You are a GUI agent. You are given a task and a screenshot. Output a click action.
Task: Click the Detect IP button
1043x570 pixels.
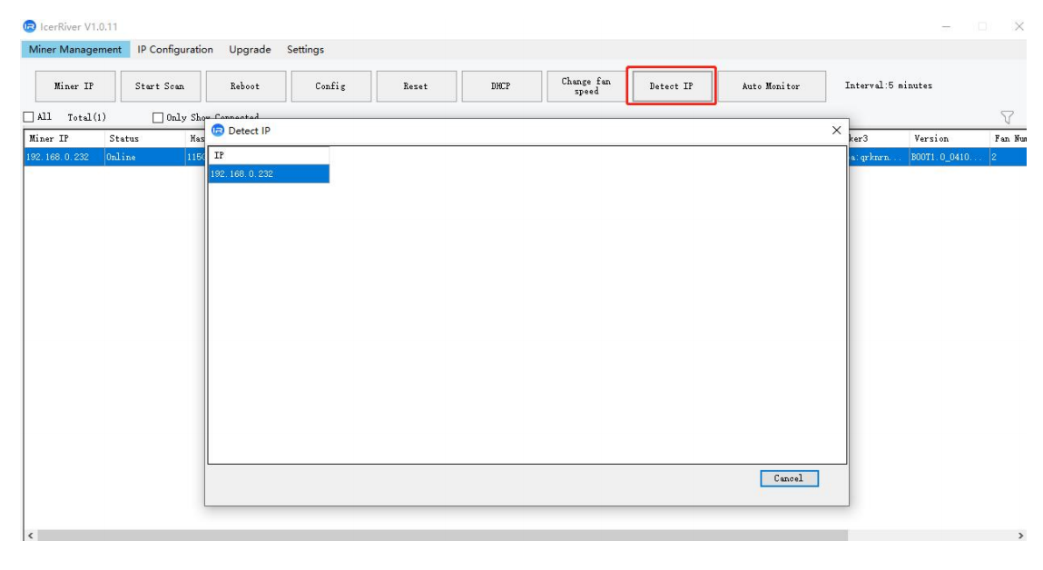coord(671,86)
